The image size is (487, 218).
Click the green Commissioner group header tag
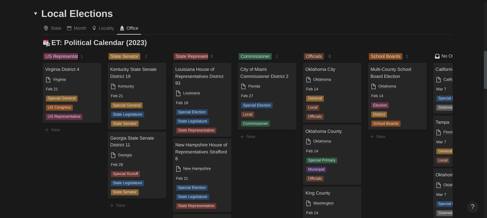[255, 56]
